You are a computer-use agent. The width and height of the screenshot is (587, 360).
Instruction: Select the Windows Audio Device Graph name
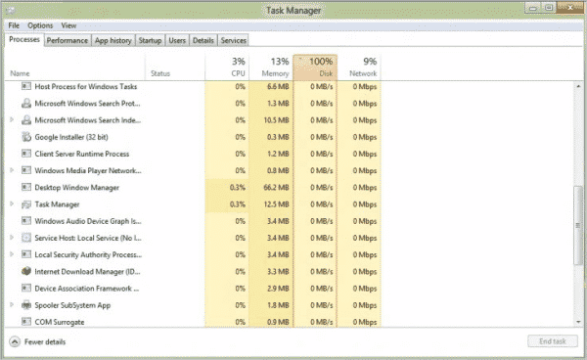(88, 221)
